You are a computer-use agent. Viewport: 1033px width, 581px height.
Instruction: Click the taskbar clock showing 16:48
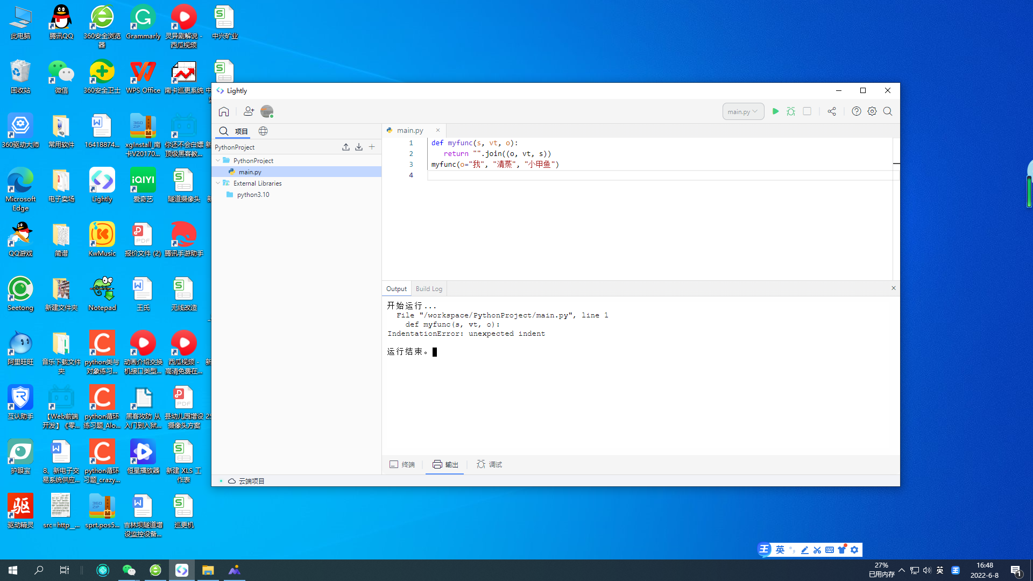click(x=985, y=570)
